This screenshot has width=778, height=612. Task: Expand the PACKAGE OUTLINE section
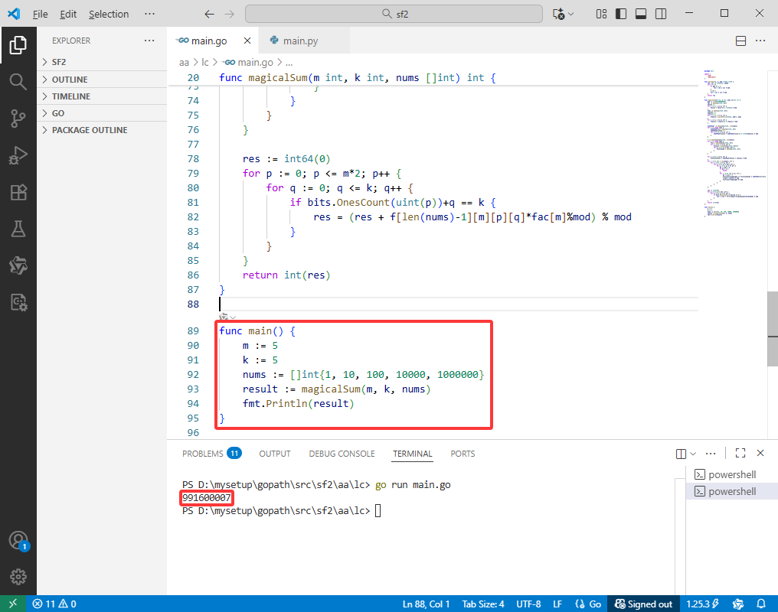point(102,130)
